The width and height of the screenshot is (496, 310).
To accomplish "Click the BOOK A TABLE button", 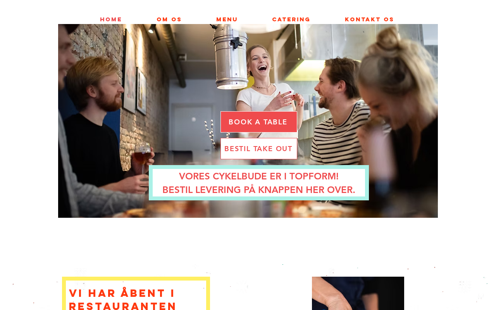I will [x=259, y=122].
